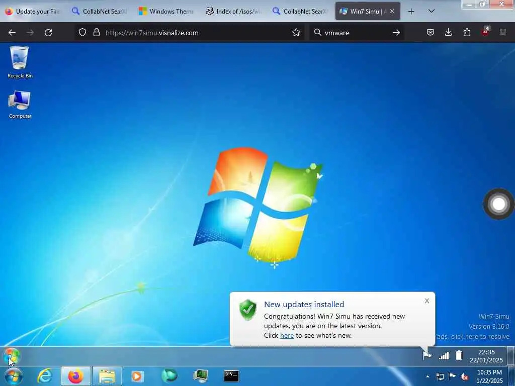Open the host 10:35 PM clock
Screen dimensions: 515x386
tap(489, 376)
